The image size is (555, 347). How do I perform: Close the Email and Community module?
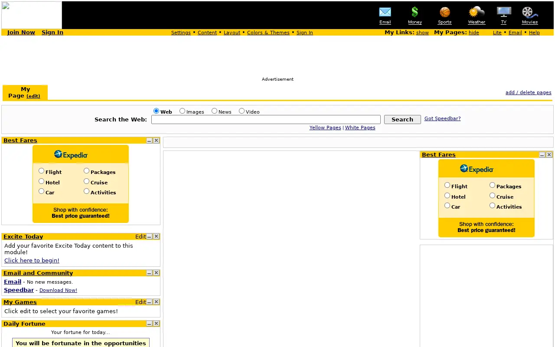pos(157,273)
